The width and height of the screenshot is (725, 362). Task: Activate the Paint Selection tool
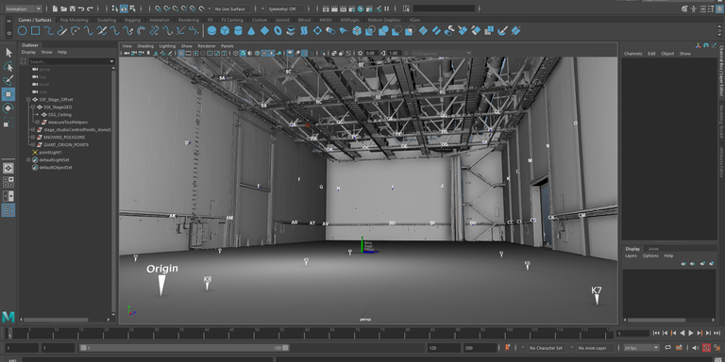[x=8, y=80]
